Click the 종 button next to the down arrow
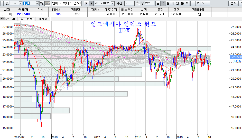 tap(7, 3)
